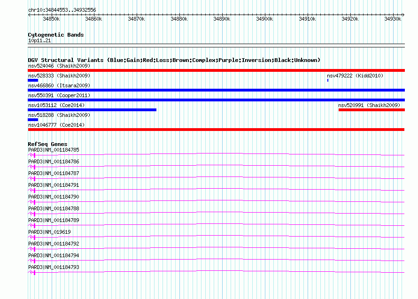This screenshot has height=299, width=418.
Task: Click the exon arrow glyph of NM_001184793
Action: 32,272
